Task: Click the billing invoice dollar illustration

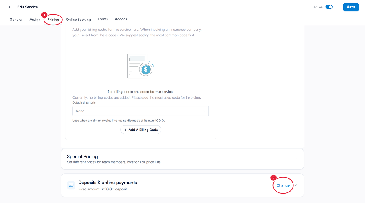Action: tap(140, 66)
